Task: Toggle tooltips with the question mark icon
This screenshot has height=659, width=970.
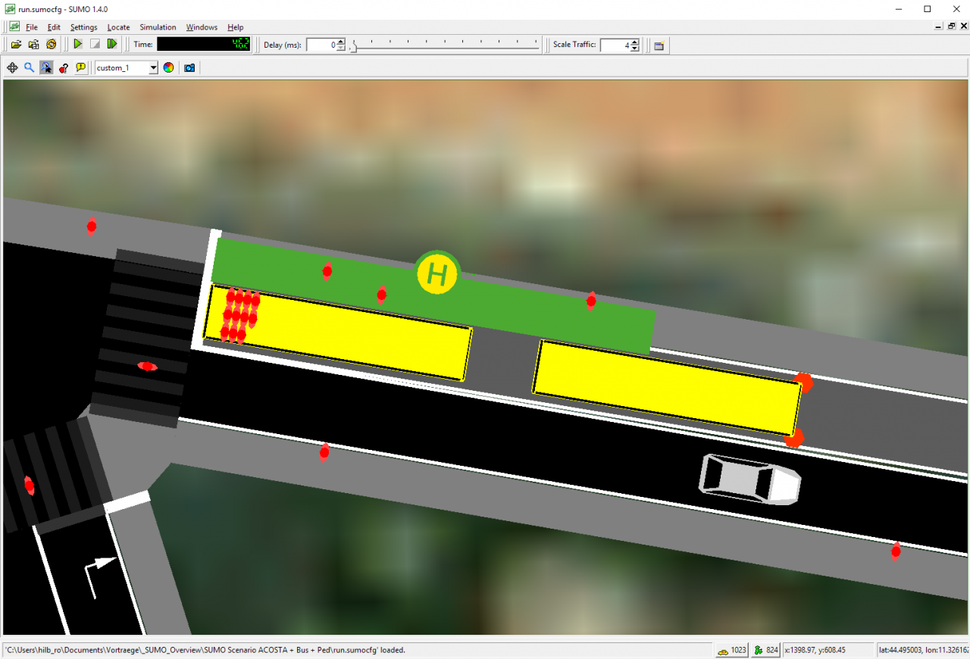Action: (64, 67)
